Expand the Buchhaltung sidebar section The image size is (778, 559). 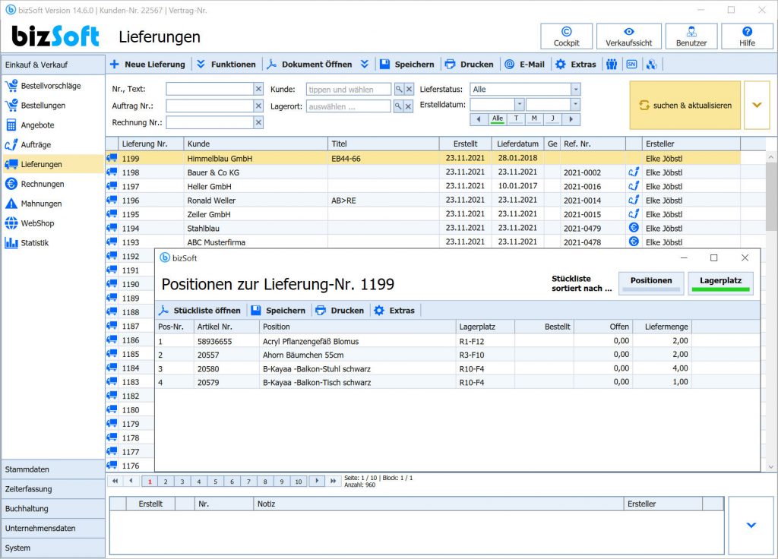pos(53,509)
